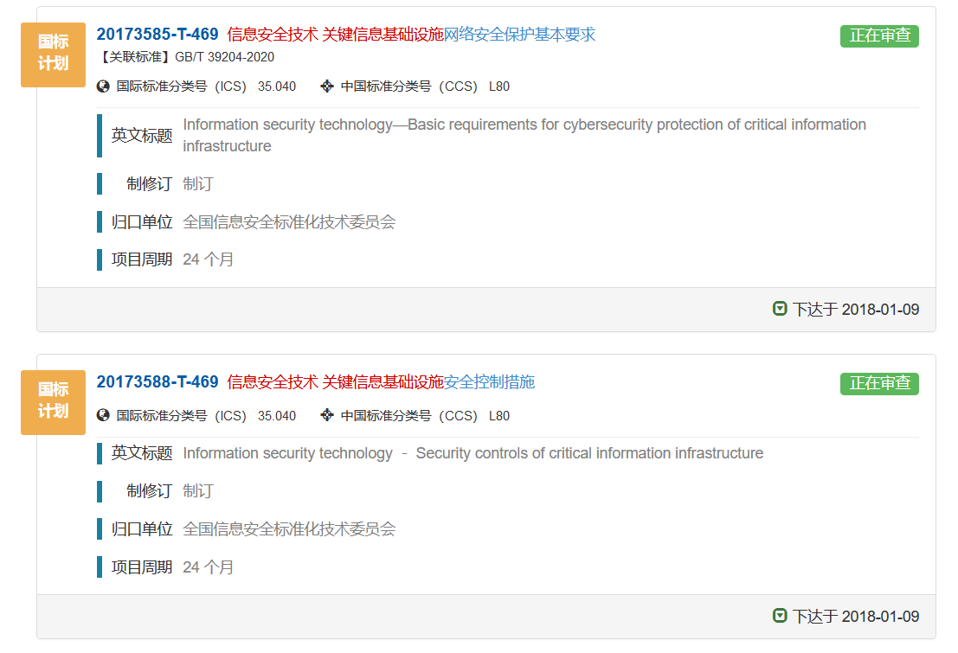Screen dimensions: 958x653
Task: Click first card's 正在审查 status label
Action: coord(879,35)
